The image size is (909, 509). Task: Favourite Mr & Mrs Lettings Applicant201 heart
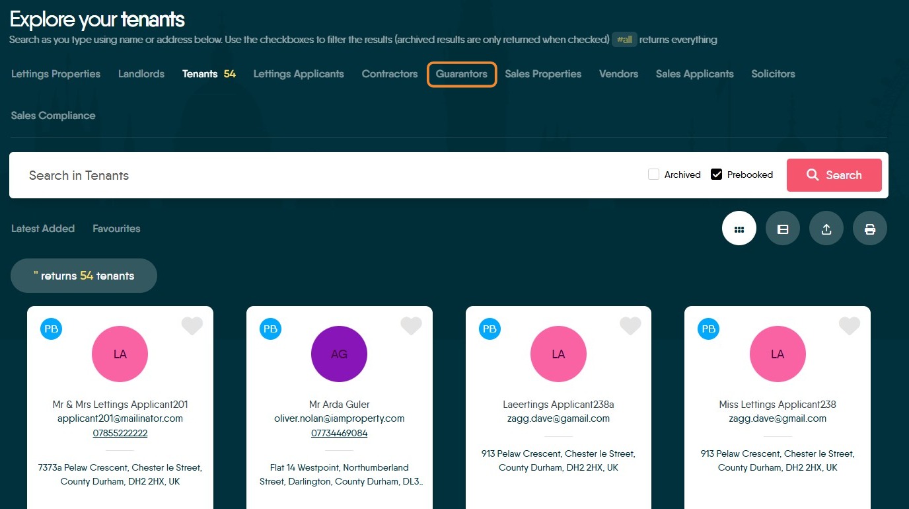[192, 326]
